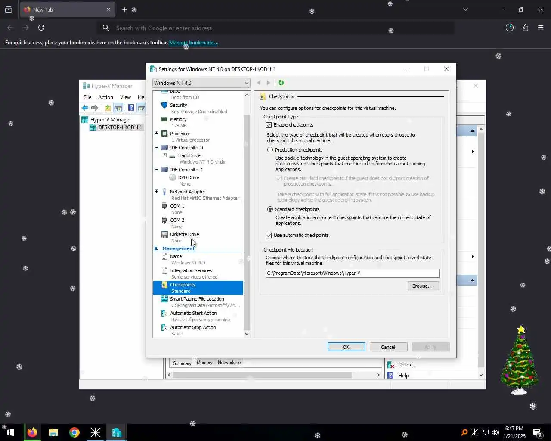Open Firefox from the taskbar
The height and width of the screenshot is (441, 551).
(32, 432)
